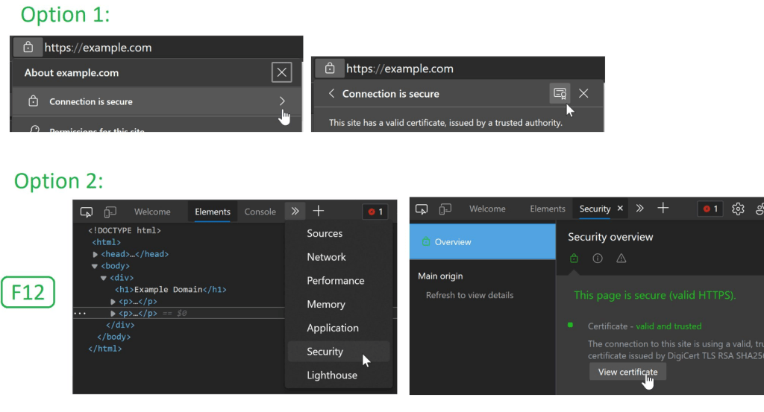Select Security from the overflow tabs menu
764x412 pixels.
coord(325,352)
